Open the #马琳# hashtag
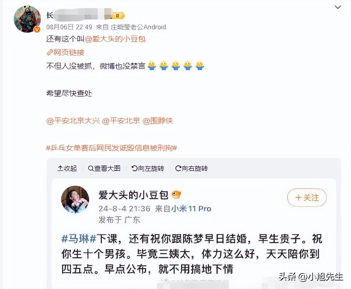The height and width of the screenshot is (289, 351). point(79,239)
